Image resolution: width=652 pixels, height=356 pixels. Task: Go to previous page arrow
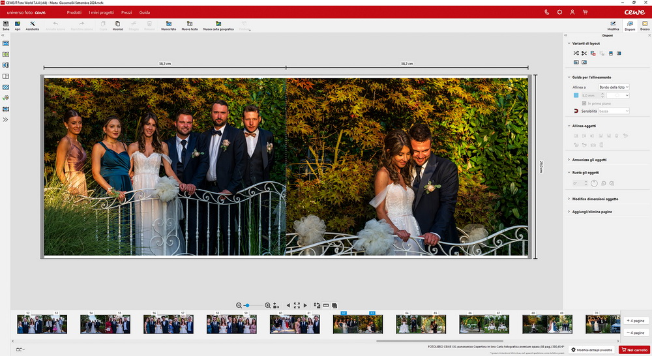(288, 305)
